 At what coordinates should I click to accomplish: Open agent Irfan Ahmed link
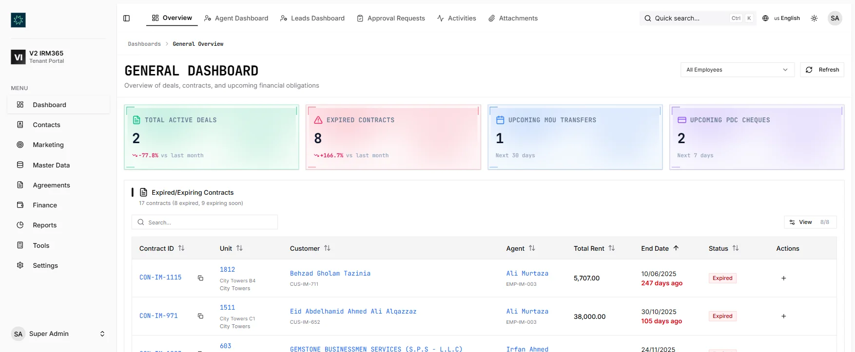coord(527,349)
